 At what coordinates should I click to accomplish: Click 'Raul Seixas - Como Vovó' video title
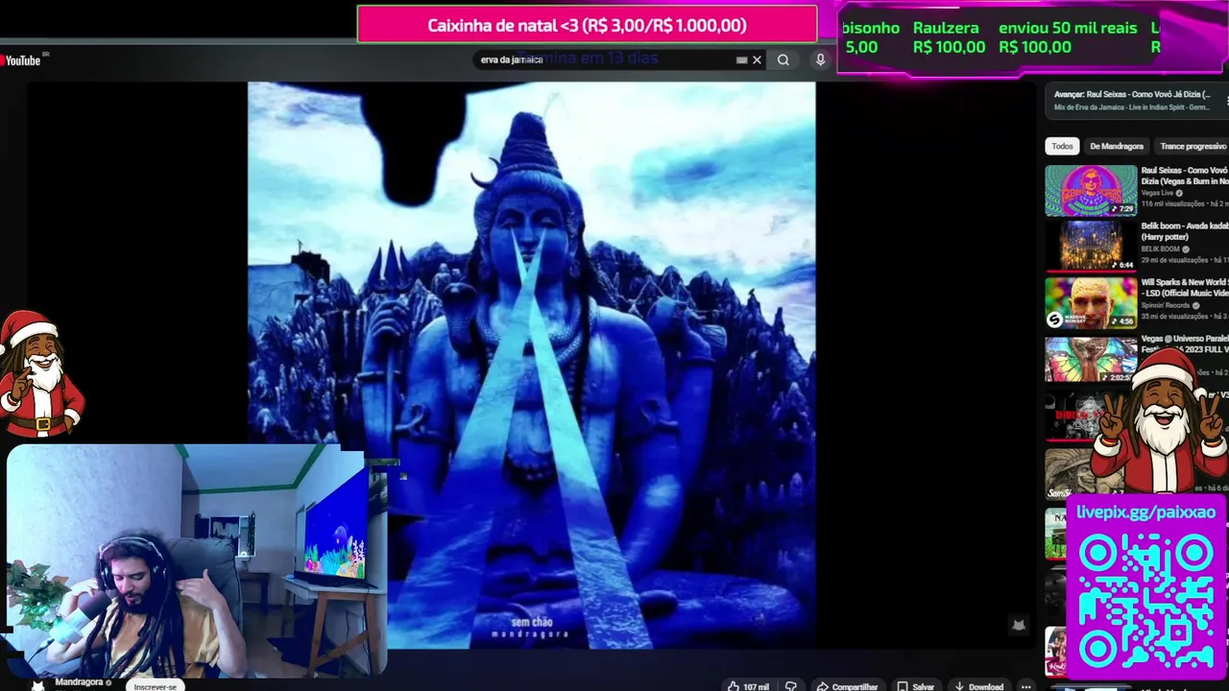click(1185, 176)
